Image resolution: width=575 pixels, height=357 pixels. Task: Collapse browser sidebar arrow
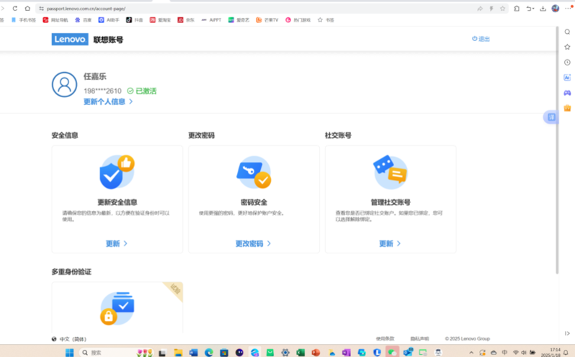click(567, 333)
